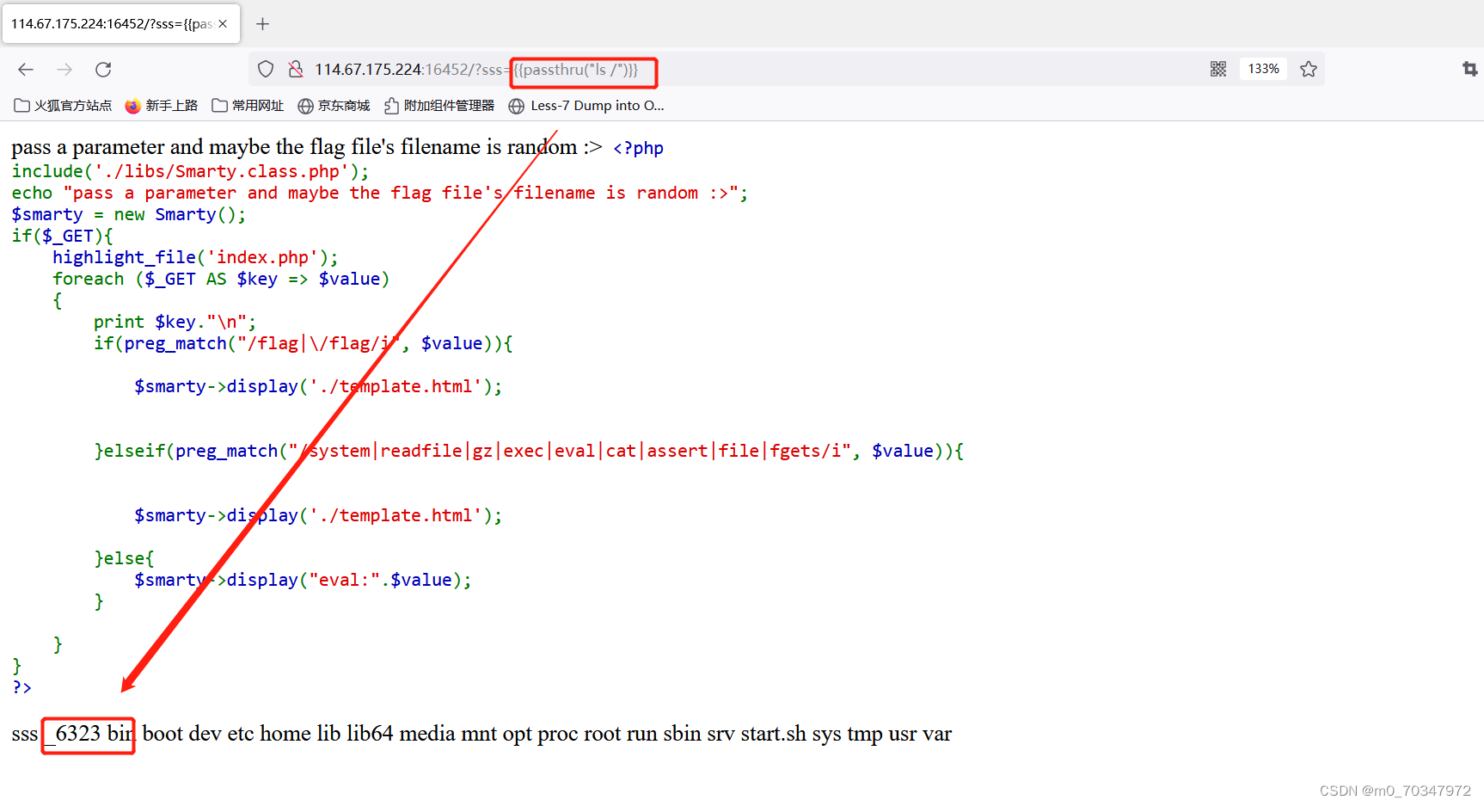Screen dimensions: 1484x806
Task: Open the 新手上路 bookmark
Action: pyautogui.click(x=162, y=105)
